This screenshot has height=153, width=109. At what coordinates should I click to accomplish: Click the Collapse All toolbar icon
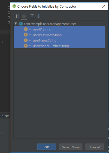pos(38,16)
